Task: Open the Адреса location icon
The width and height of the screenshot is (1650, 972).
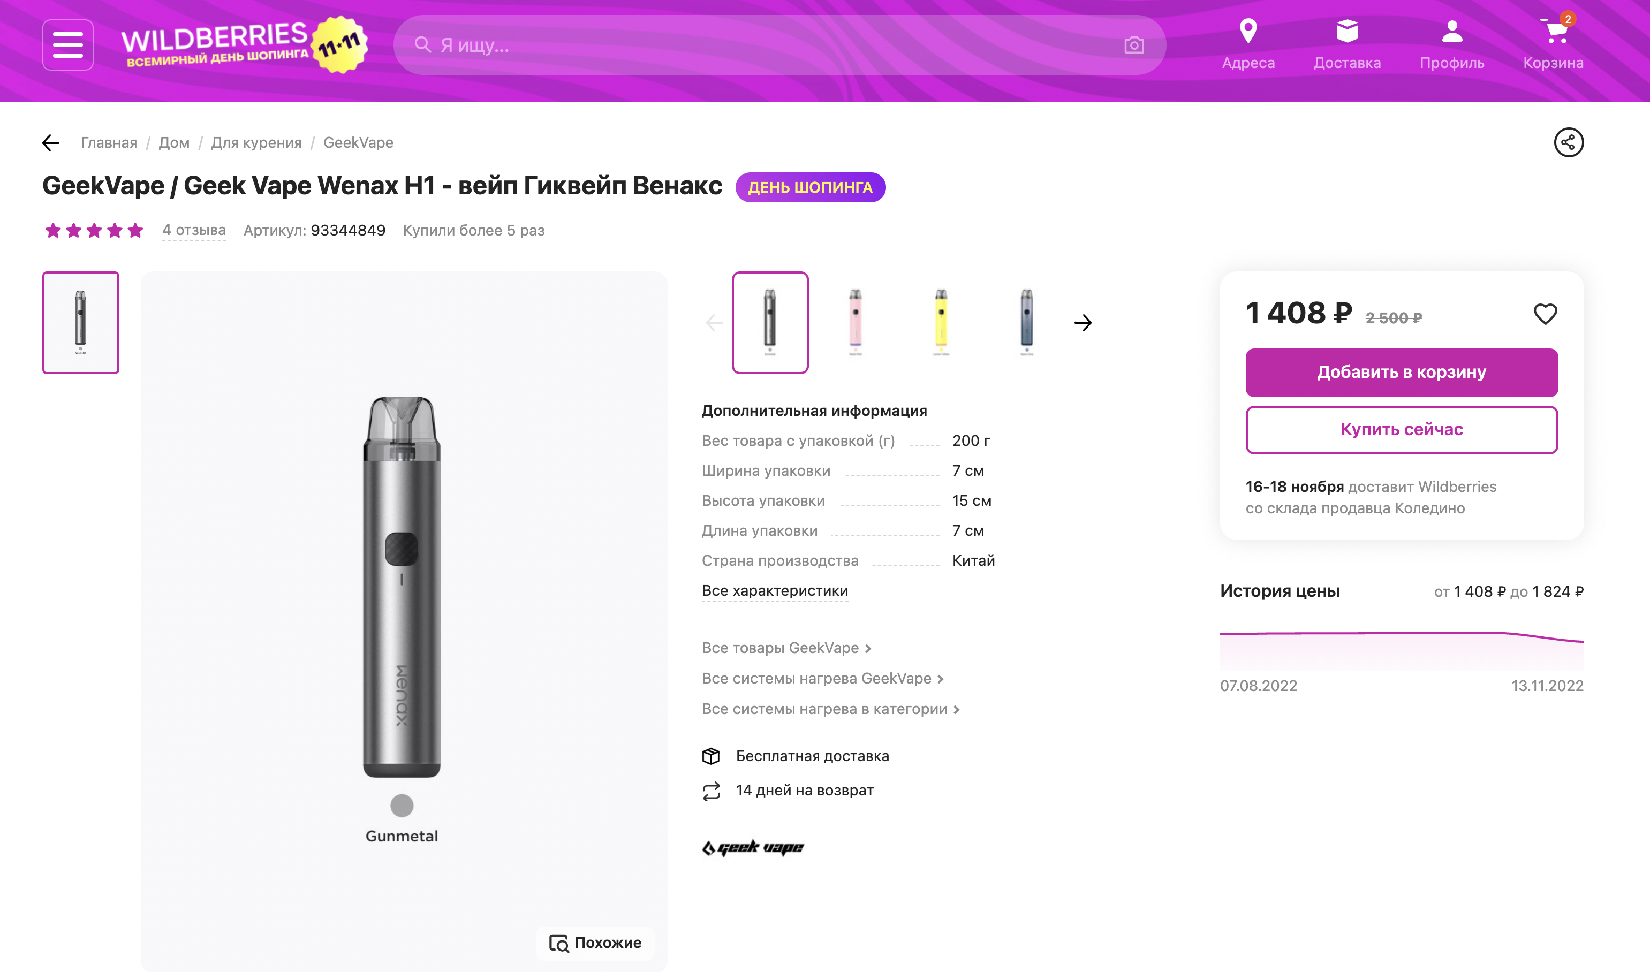Action: 1248,31
